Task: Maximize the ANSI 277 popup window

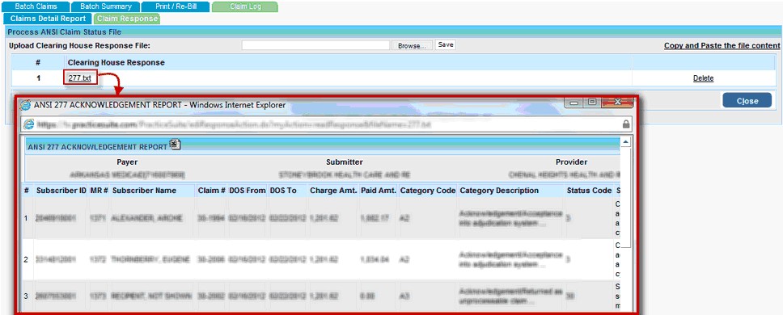Action: tap(592, 103)
